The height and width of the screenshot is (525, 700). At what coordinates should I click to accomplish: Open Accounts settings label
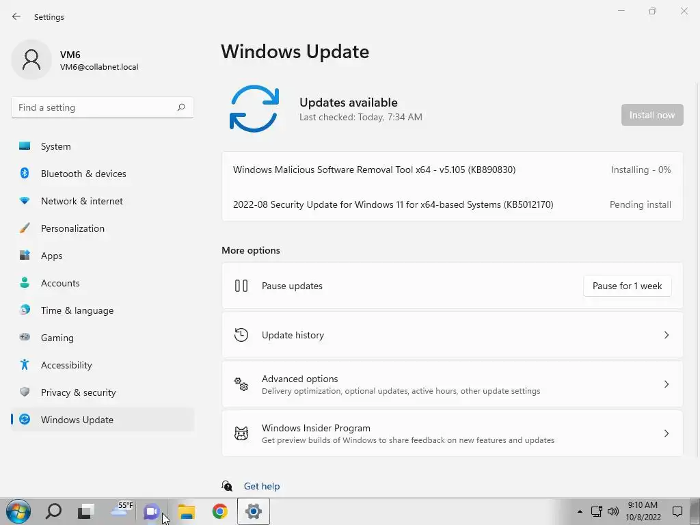pos(60,283)
